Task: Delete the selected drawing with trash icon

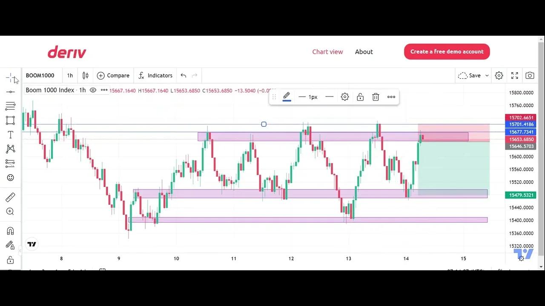Action: [375, 97]
